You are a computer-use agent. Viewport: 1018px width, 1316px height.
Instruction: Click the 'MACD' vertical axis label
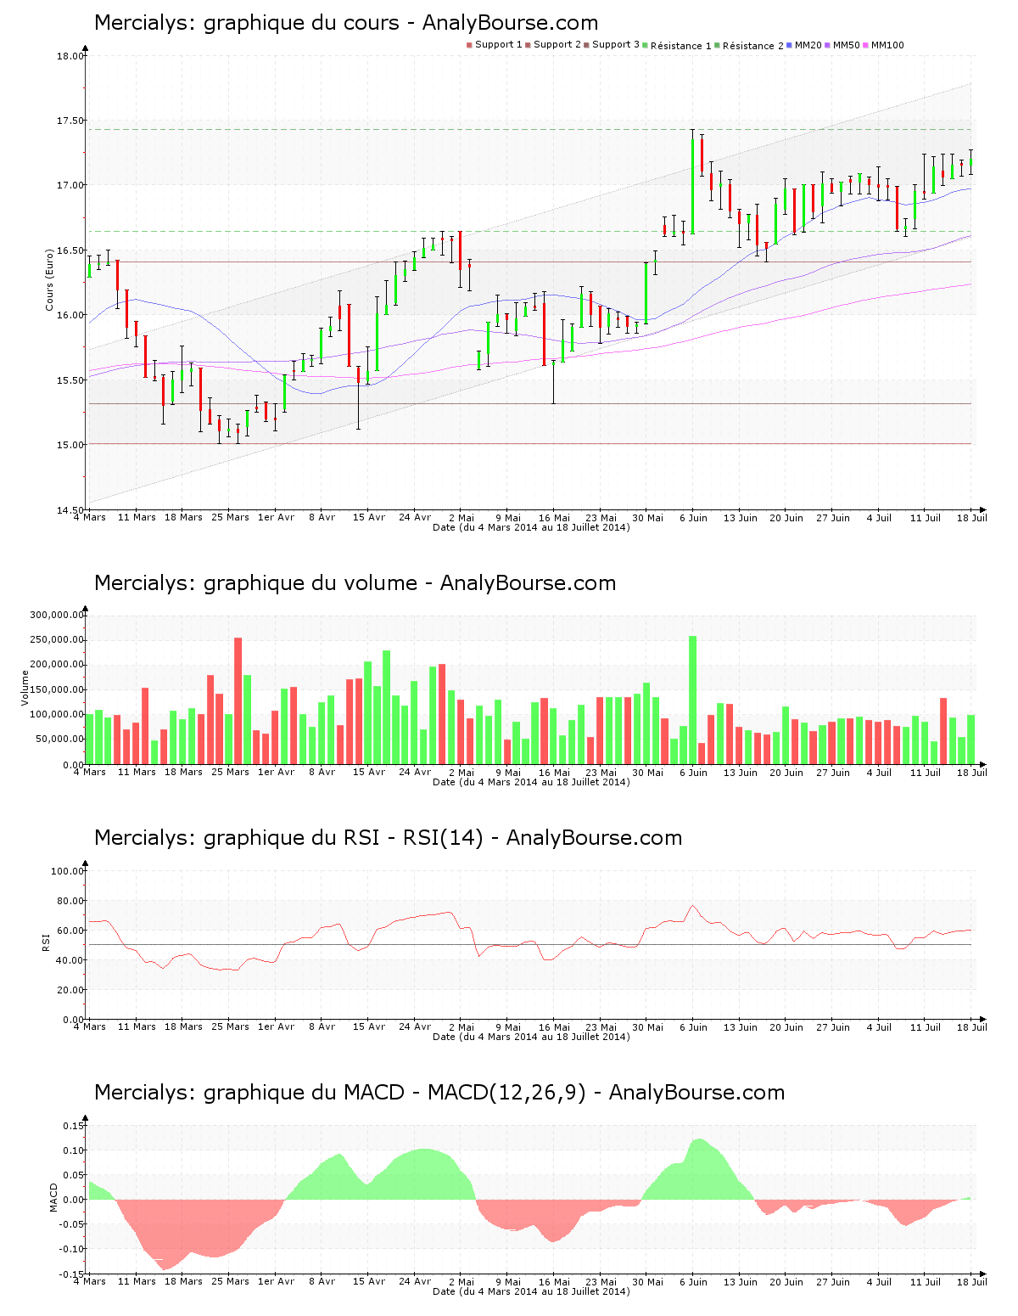54,1197
